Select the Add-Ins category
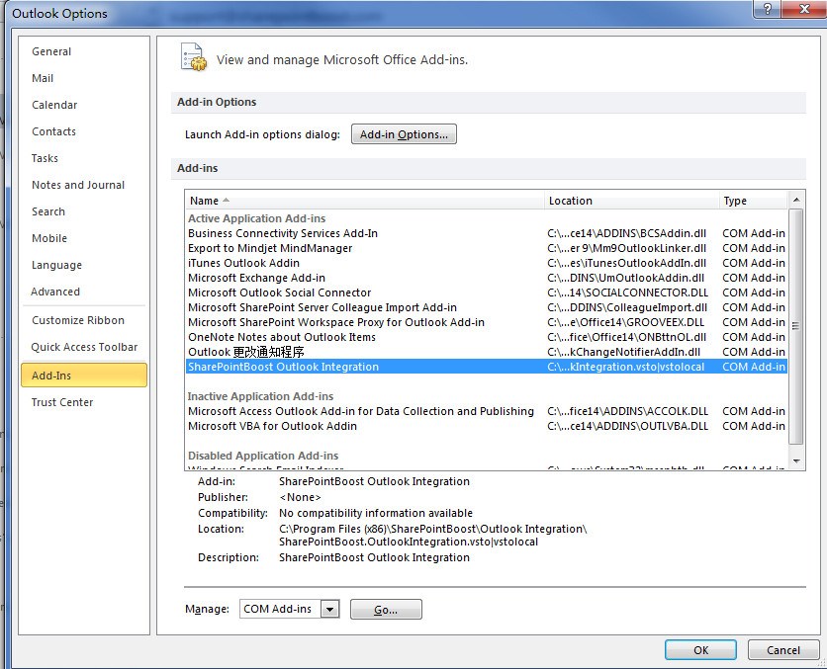 coord(84,376)
